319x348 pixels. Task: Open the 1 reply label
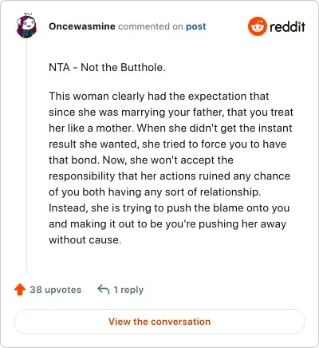tap(128, 290)
